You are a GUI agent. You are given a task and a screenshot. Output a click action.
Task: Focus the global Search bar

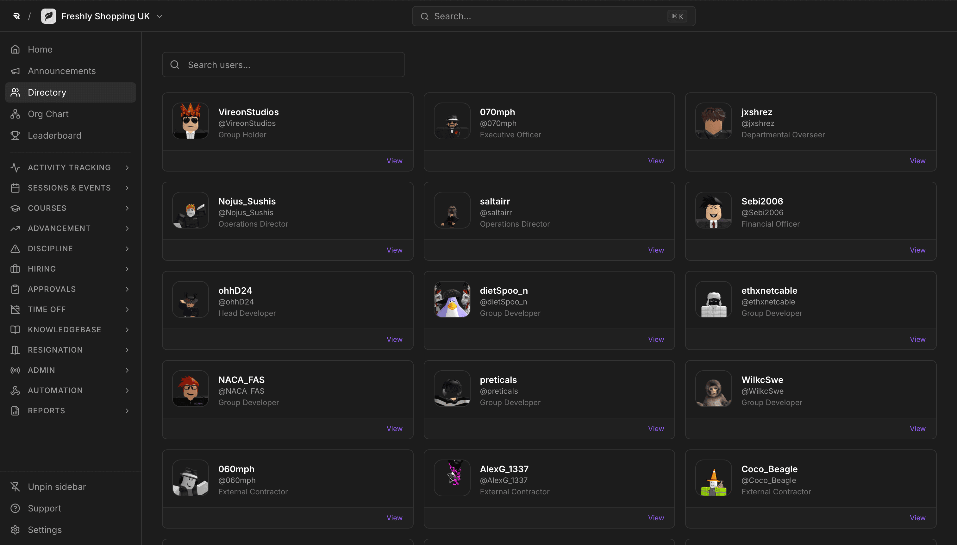[x=554, y=16]
